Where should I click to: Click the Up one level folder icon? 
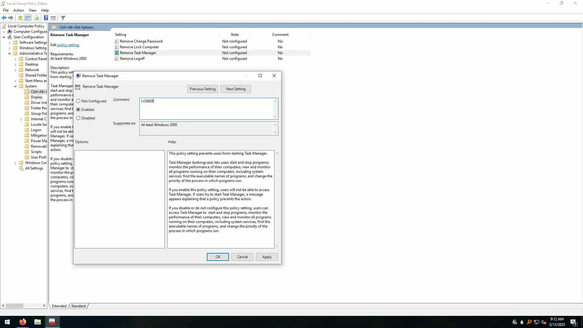[x=20, y=18]
